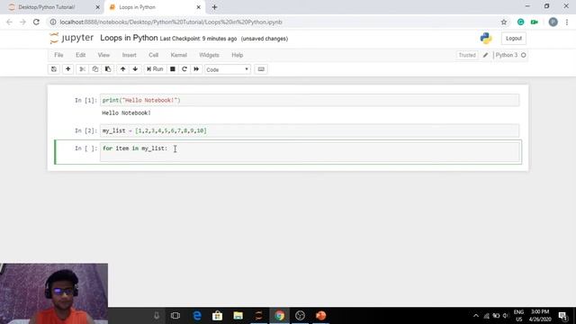This screenshot has width=576, height=324.
Task: Open Task View in taskbar
Action: pos(175,316)
